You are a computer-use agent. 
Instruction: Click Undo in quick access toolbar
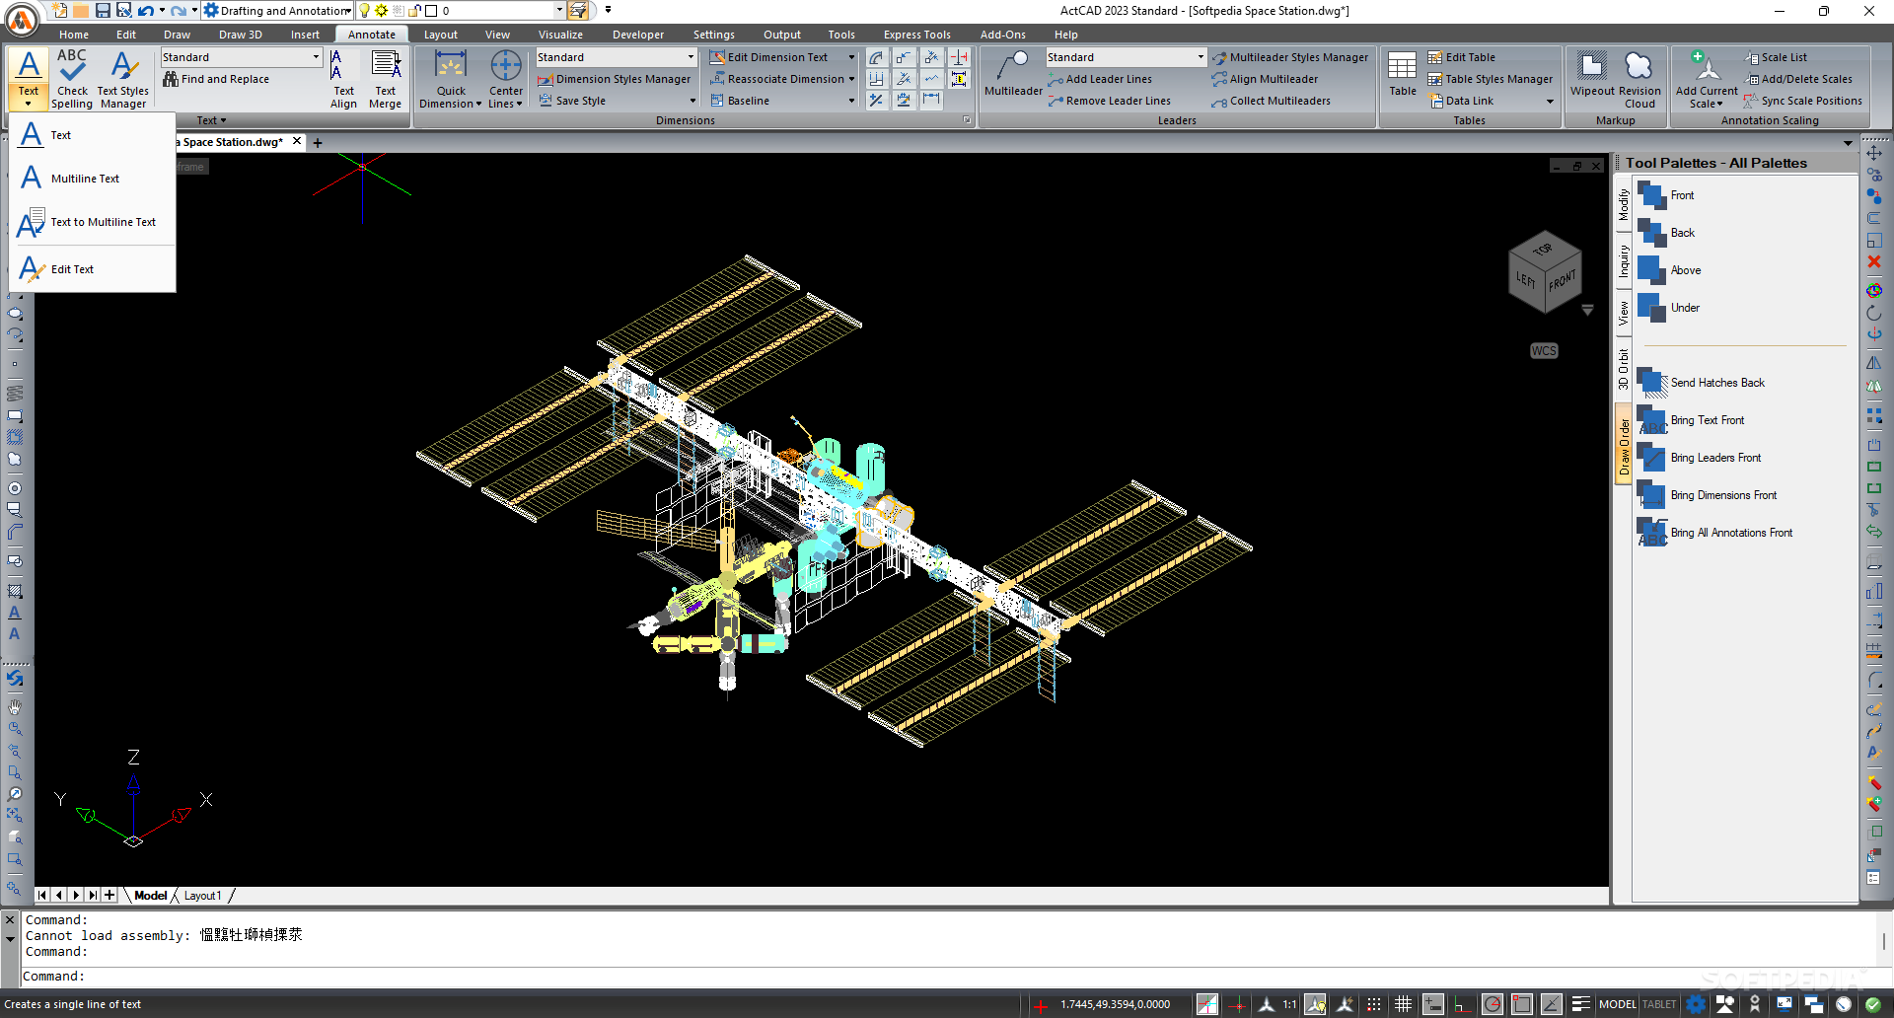coord(145,11)
